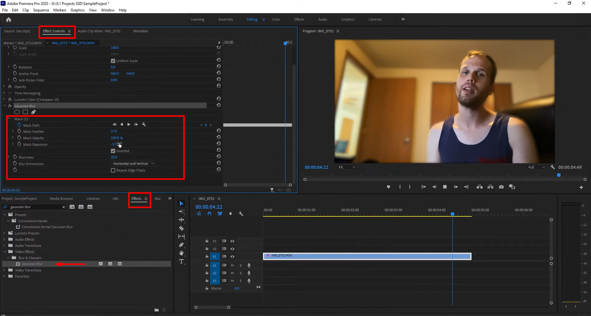Toggle Uniform Scale checkbox
This screenshot has width=591, height=316.
[x=113, y=61]
